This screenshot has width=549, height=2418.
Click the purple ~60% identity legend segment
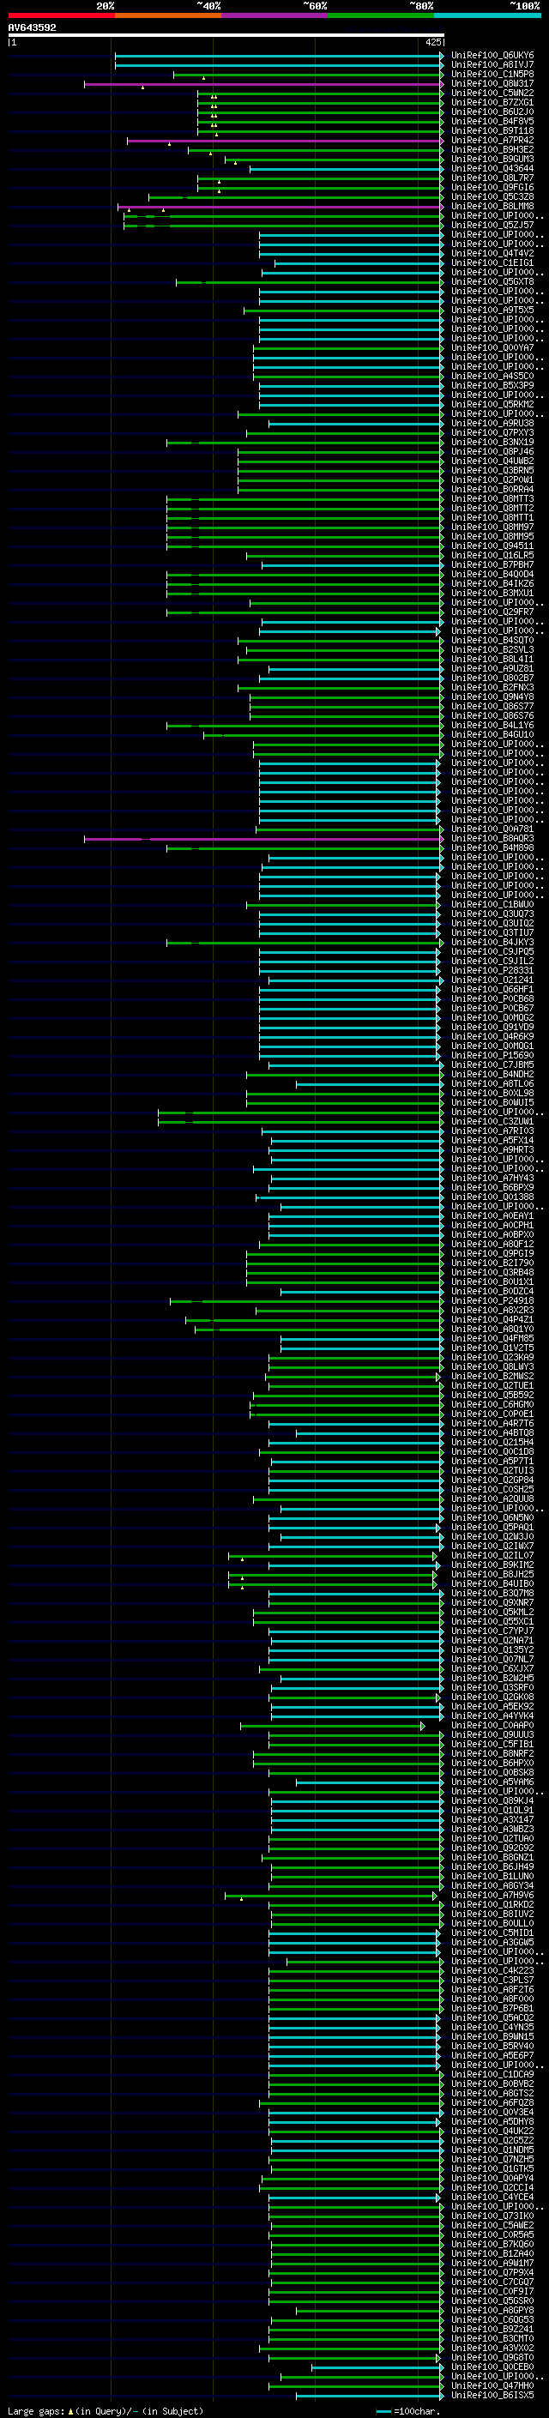(x=275, y=15)
